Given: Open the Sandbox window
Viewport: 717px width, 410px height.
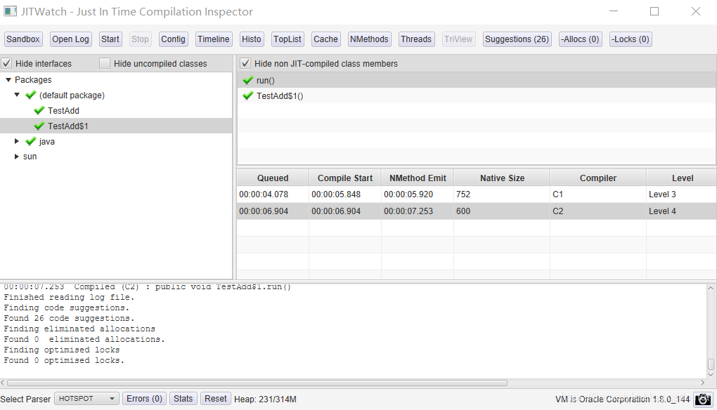Looking at the screenshot, I should click(23, 39).
